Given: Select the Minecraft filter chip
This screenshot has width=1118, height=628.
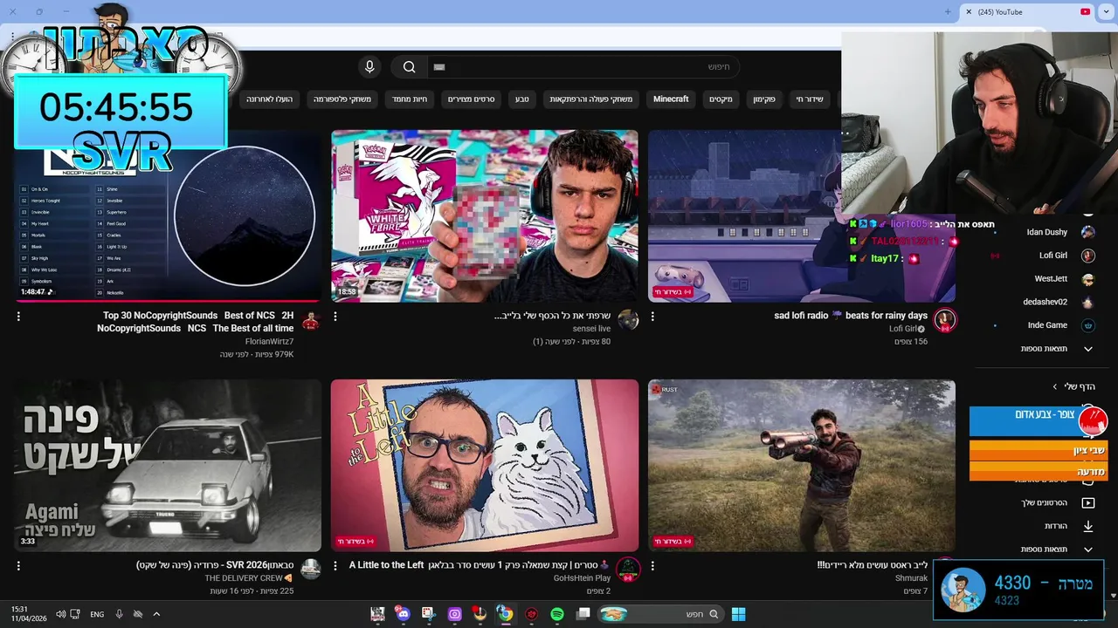Looking at the screenshot, I should (671, 99).
